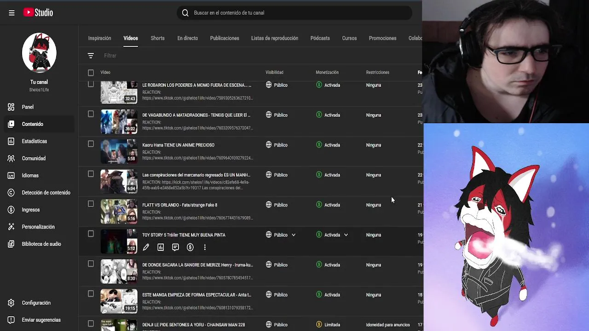Switch to the Shorts tab
This screenshot has width=589, height=331.
[x=157, y=38]
